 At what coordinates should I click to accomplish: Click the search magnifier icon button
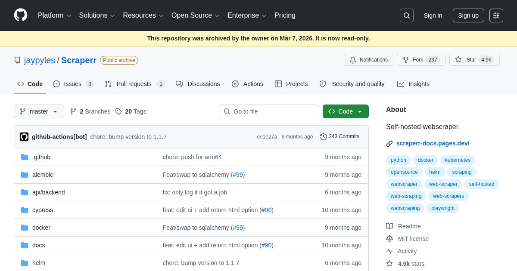coord(407,15)
